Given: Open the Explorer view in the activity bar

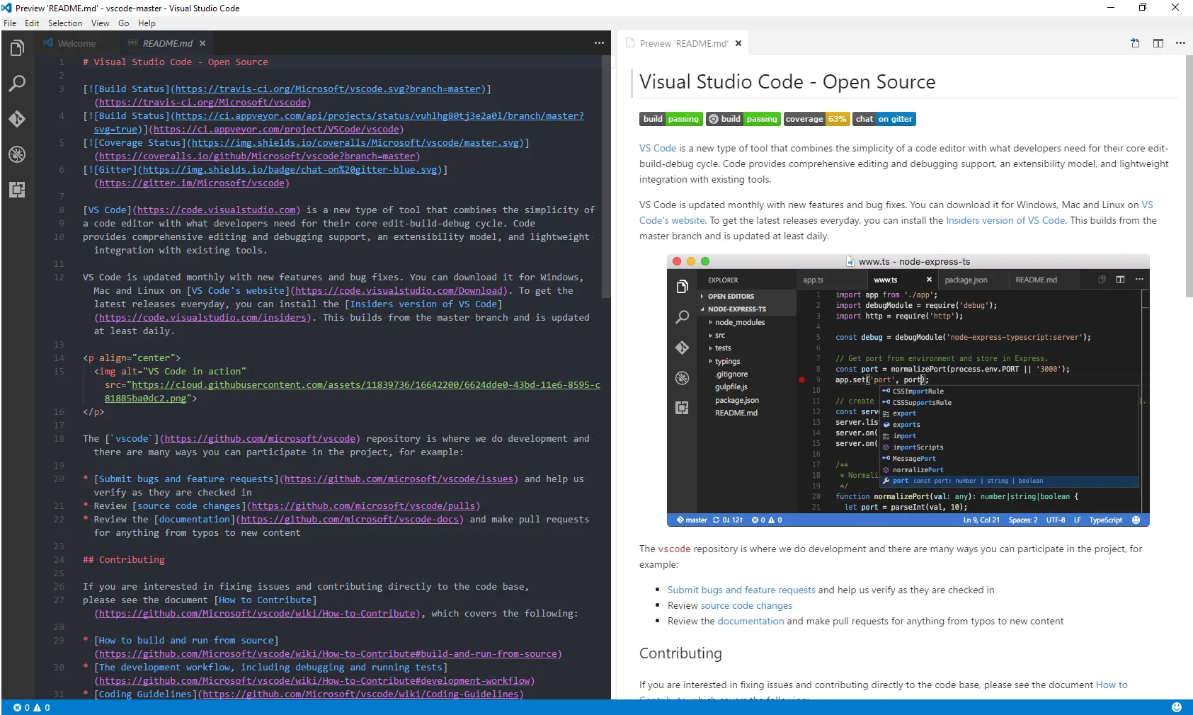Looking at the screenshot, I should tap(17, 48).
